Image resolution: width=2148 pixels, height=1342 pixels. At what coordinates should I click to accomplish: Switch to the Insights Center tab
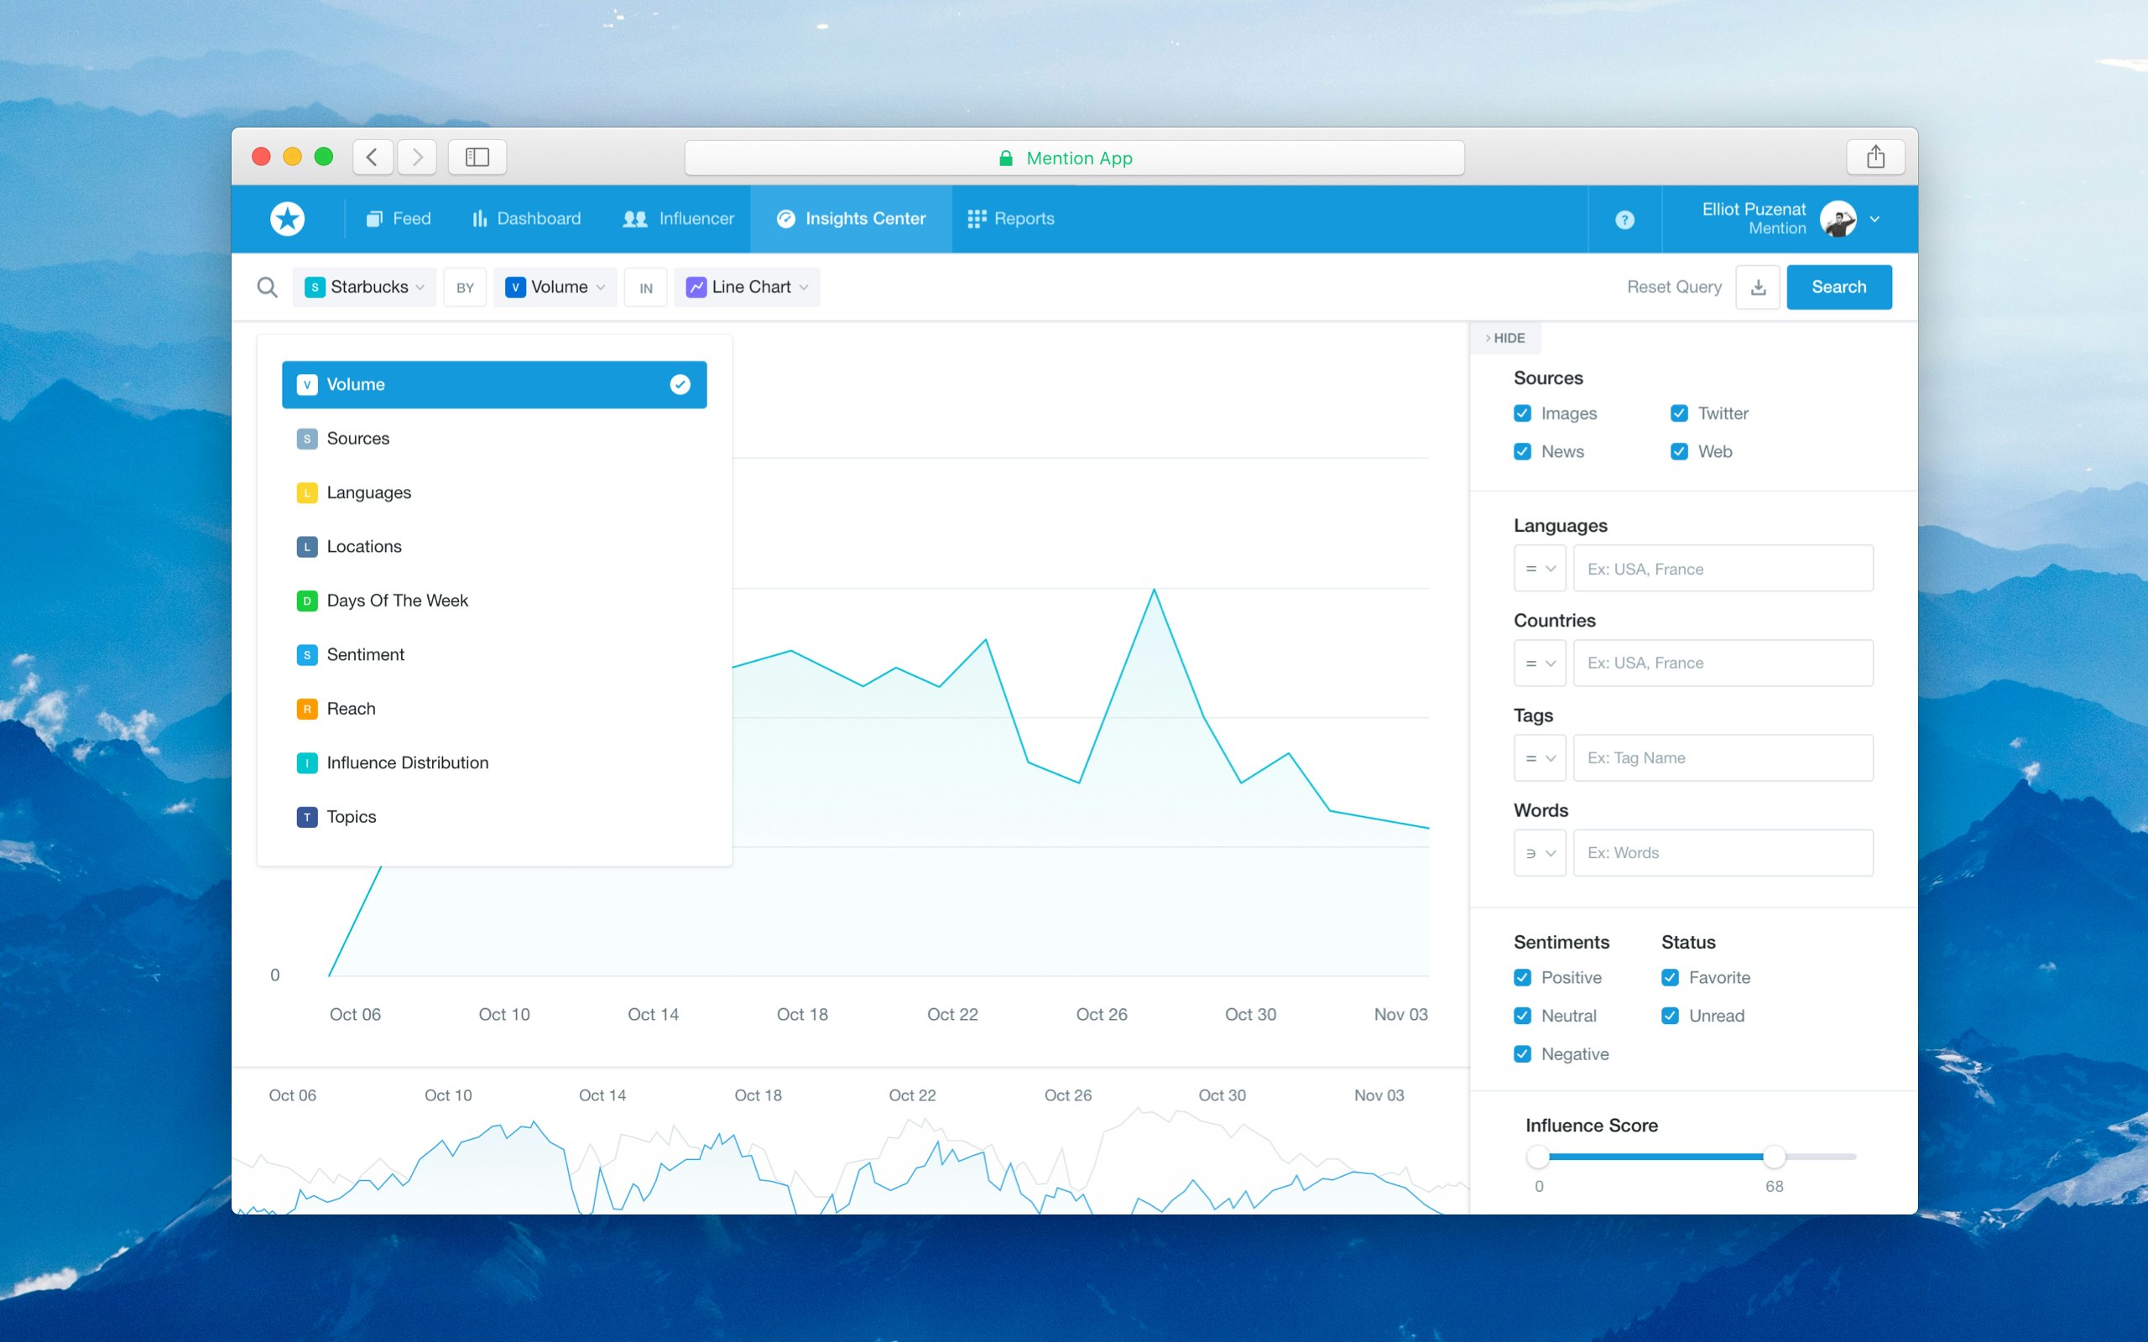[850, 218]
